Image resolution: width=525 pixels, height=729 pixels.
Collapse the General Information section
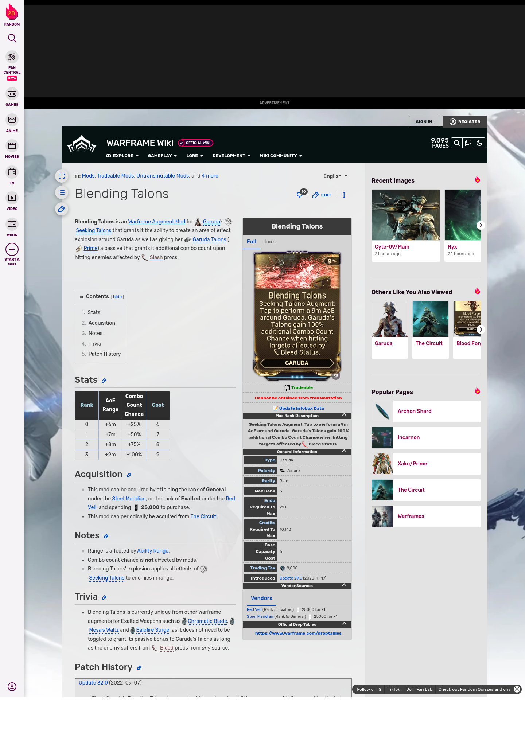click(x=344, y=451)
